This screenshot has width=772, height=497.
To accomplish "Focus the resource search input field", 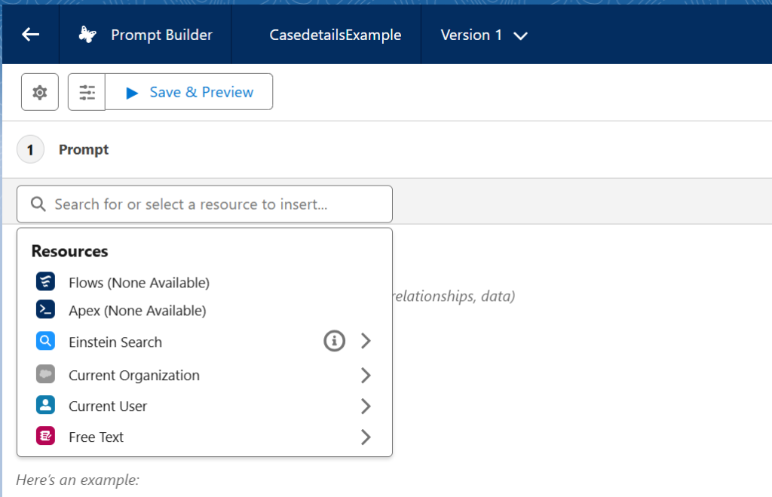I will tap(204, 204).
